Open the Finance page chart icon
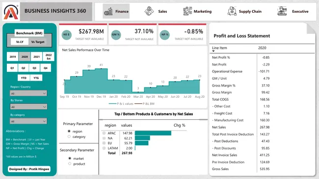 (x=108, y=12)
